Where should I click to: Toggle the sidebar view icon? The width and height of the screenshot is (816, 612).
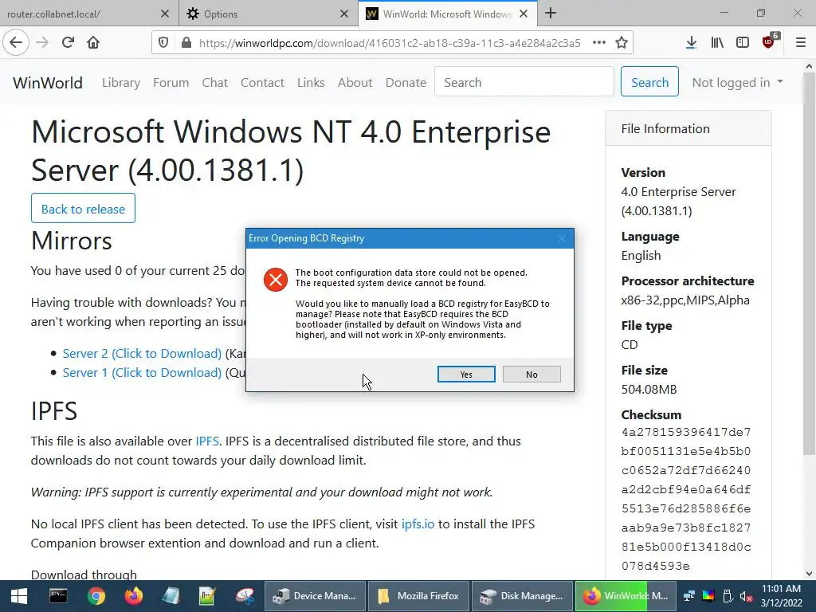tap(743, 43)
